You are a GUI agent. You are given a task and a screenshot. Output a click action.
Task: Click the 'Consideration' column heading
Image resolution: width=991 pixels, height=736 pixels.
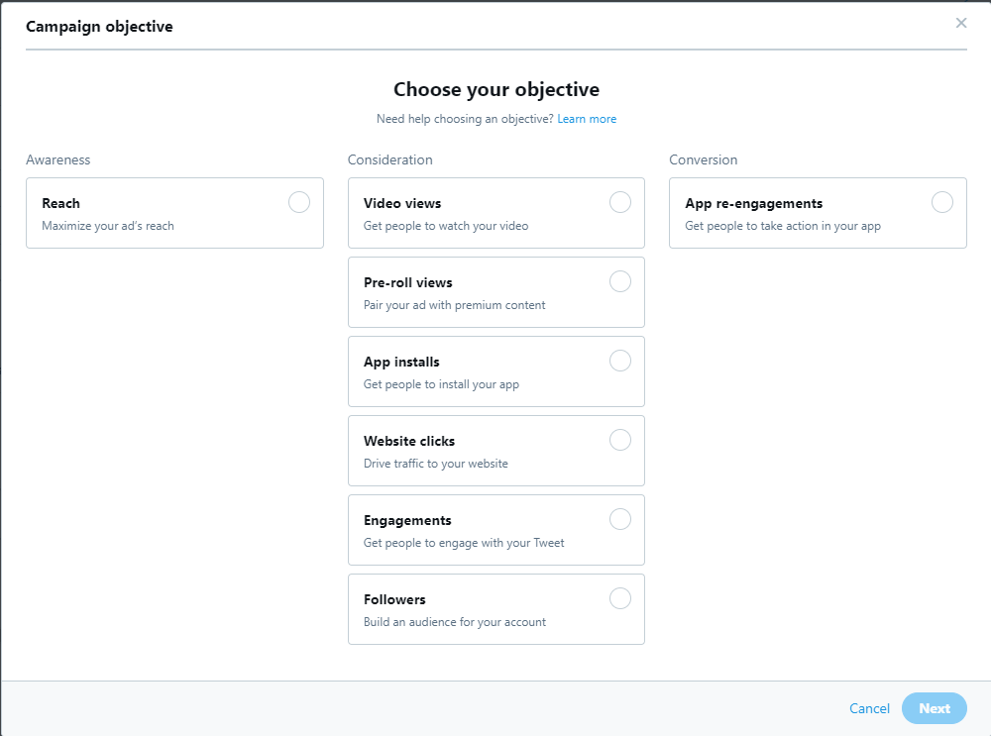pos(389,159)
